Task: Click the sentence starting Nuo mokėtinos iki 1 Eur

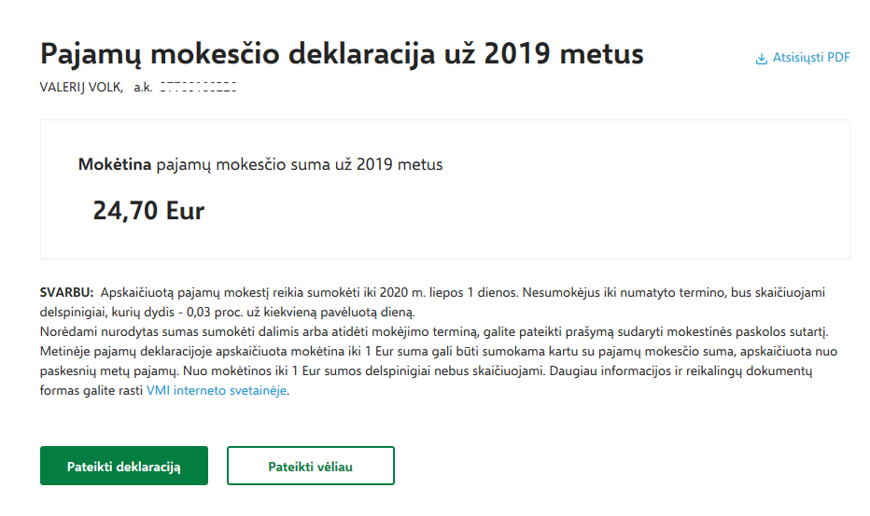Action: (365, 371)
